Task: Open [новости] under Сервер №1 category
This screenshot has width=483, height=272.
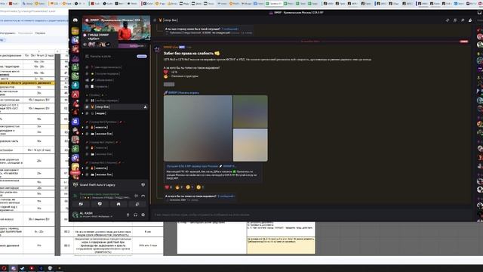Action: click(115, 128)
